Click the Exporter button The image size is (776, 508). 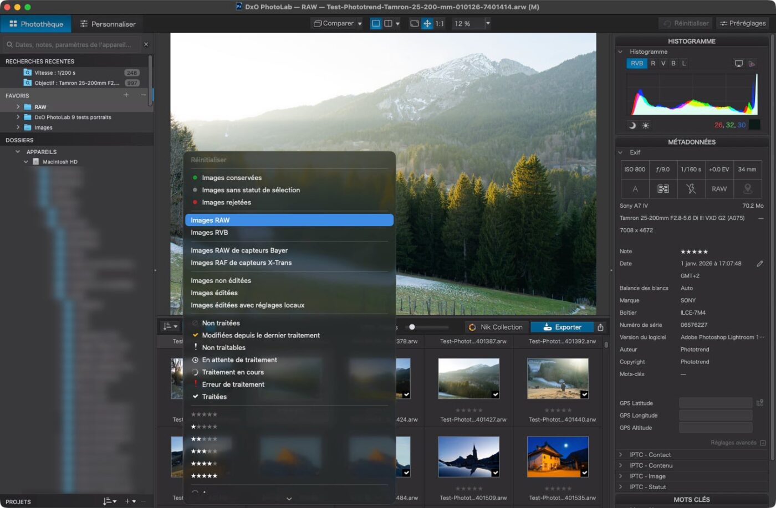click(x=562, y=327)
